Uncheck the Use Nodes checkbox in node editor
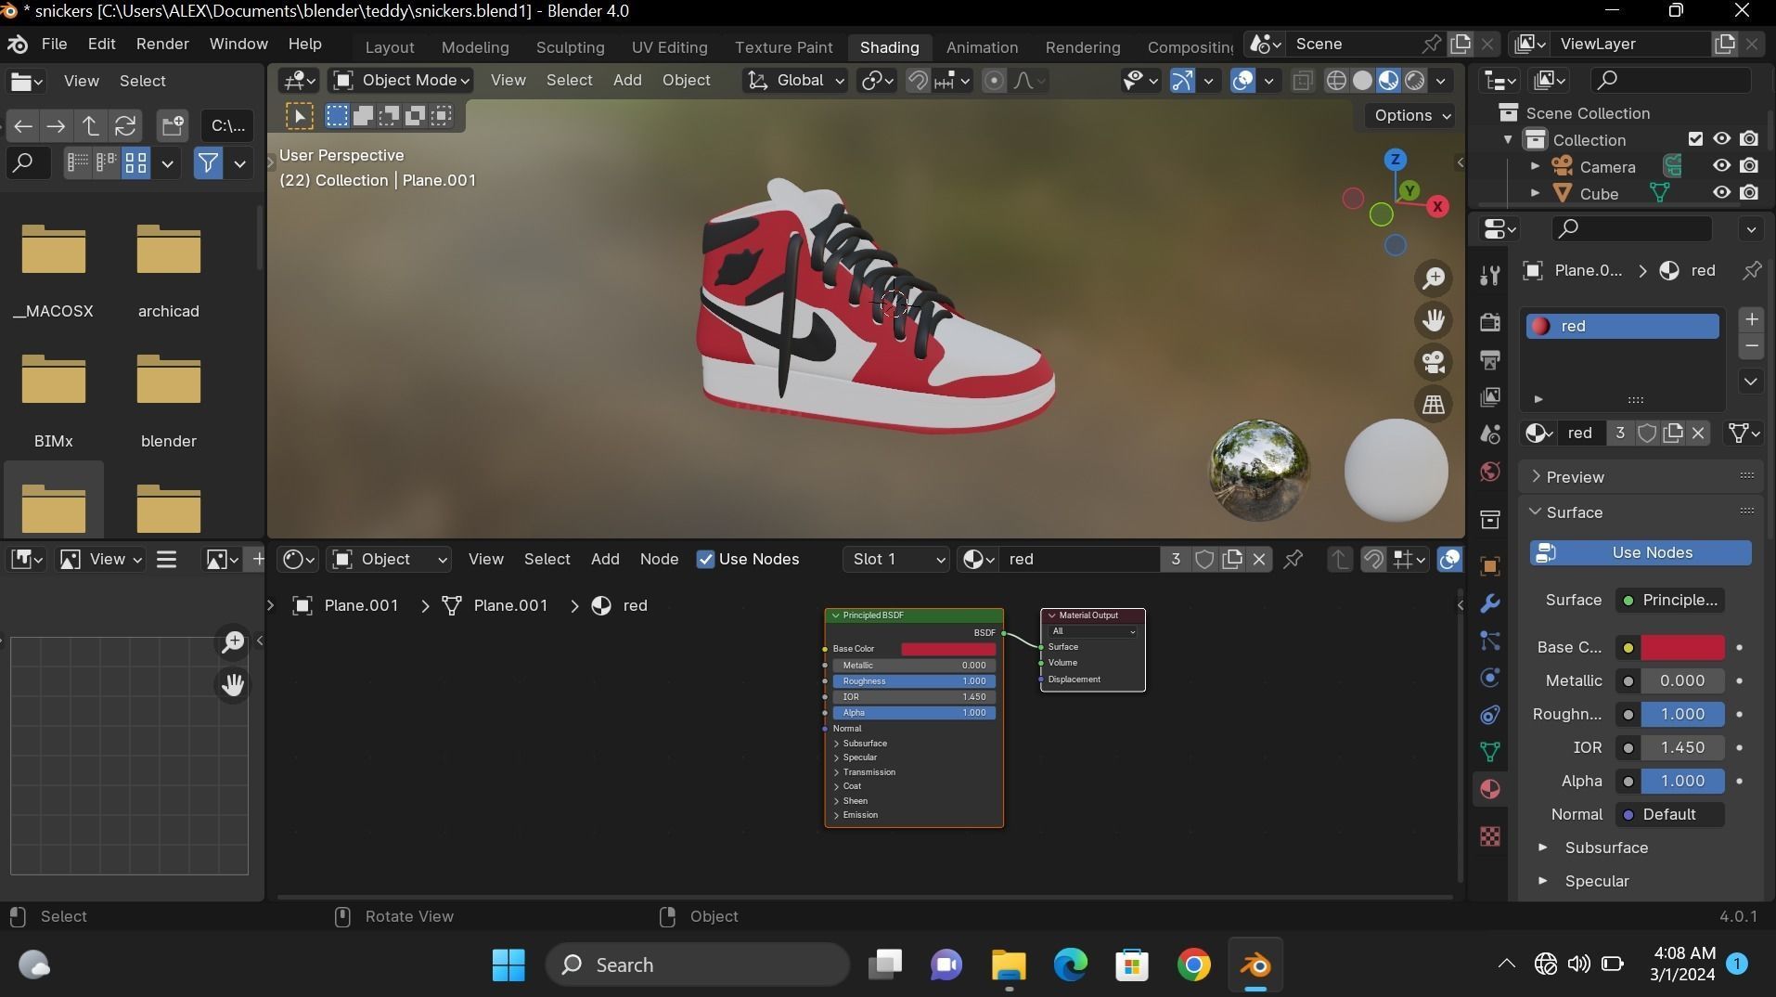 point(705,559)
